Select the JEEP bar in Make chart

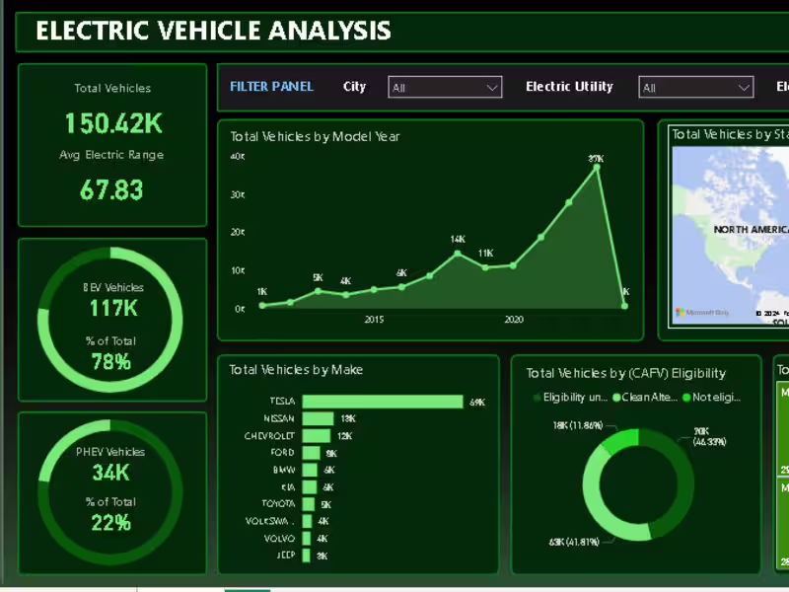click(306, 555)
